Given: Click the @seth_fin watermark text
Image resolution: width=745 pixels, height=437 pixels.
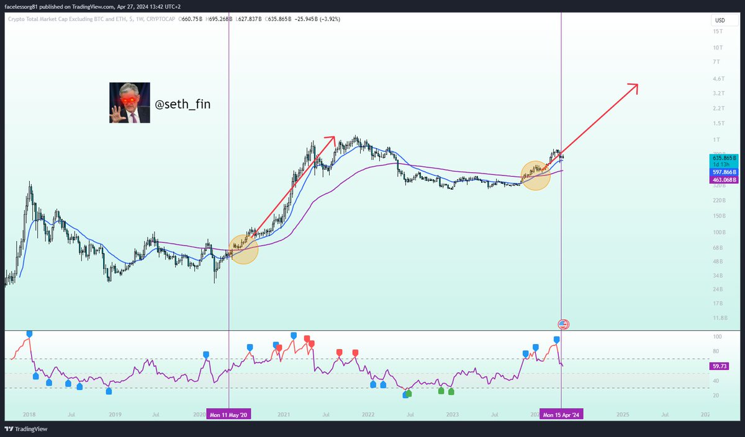Looking at the screenshot, I should [183, 104].
